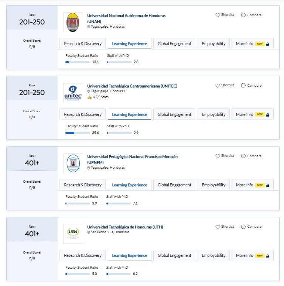
Task: Click the heart Shortlist icon for UNAH
Action: [x=218, y=15]
